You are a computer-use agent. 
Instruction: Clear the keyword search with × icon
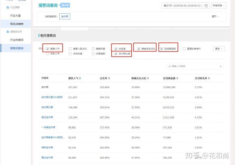coord(221,66)
